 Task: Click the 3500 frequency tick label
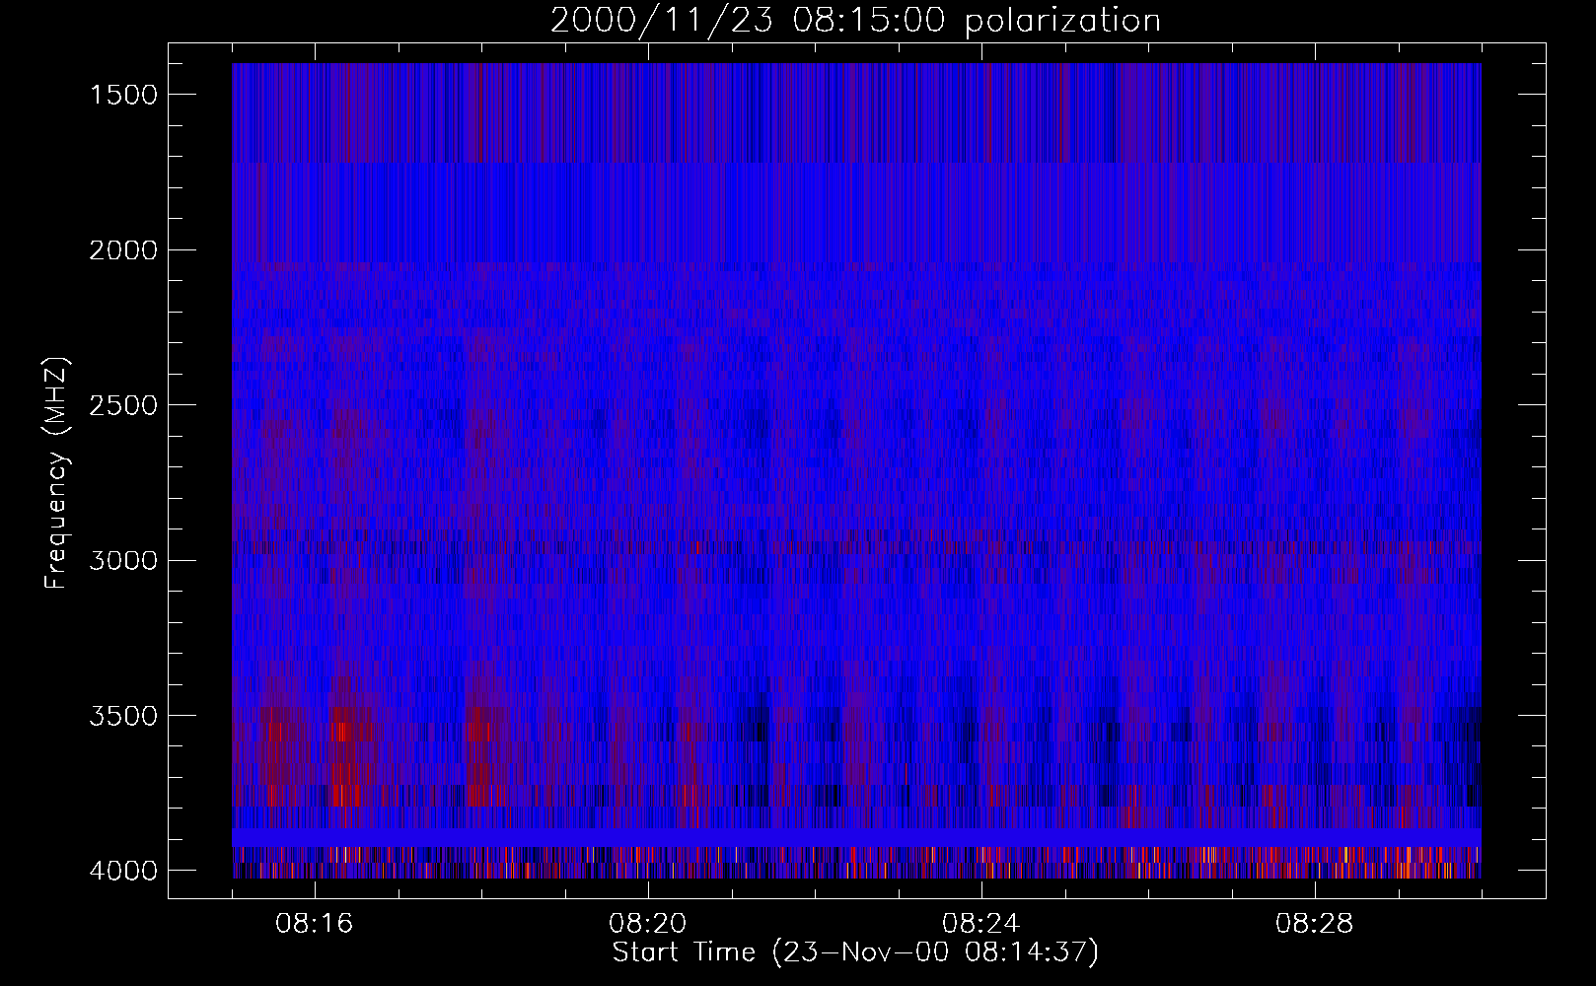123,716
